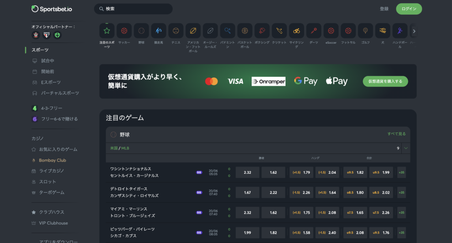Viewport: 452px width, 243px height.
Task: Open the ワシントンナショナルズ match details
Action: point(131,169)
